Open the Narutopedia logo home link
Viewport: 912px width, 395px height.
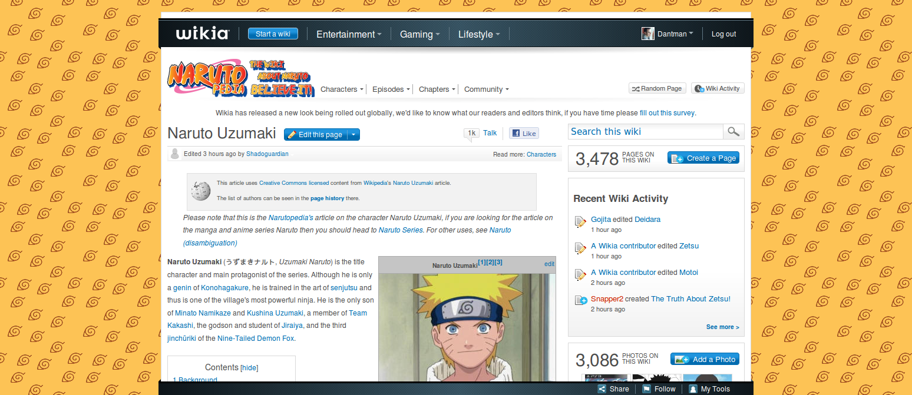point(241,77)
